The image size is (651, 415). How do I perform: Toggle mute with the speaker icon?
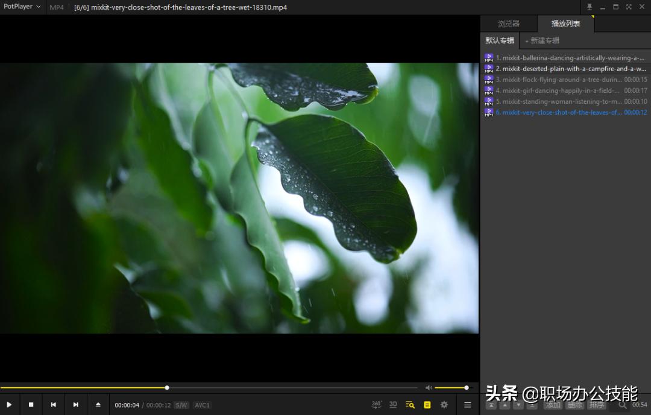[x=428, y=387]
